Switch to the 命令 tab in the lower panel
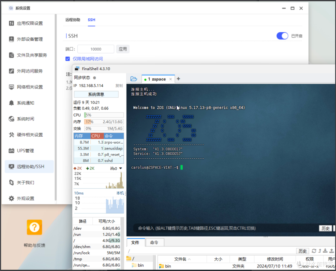336x271 pixels. tap(155, 242)
